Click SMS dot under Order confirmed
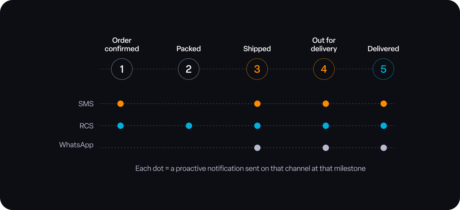The width and height of the screenshot is (460, 210). pos(120,104)
